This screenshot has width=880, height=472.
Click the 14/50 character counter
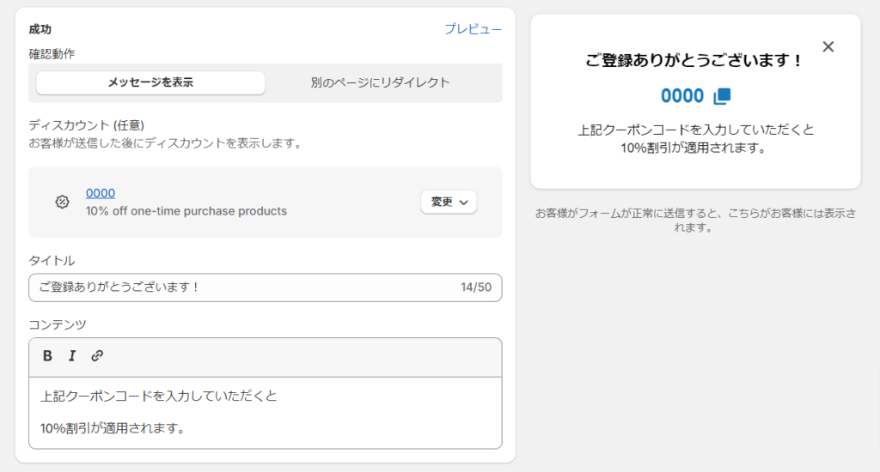click(x=476, y=287)
